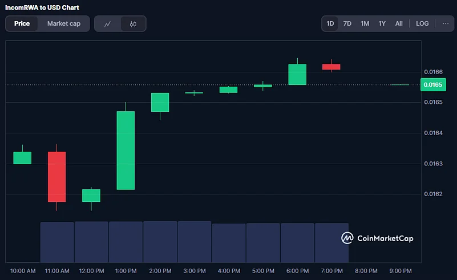This screenshot has width=457, height=280.
Task: Click the 4:00 PM time axis label
Action: [x=229, y=271]
